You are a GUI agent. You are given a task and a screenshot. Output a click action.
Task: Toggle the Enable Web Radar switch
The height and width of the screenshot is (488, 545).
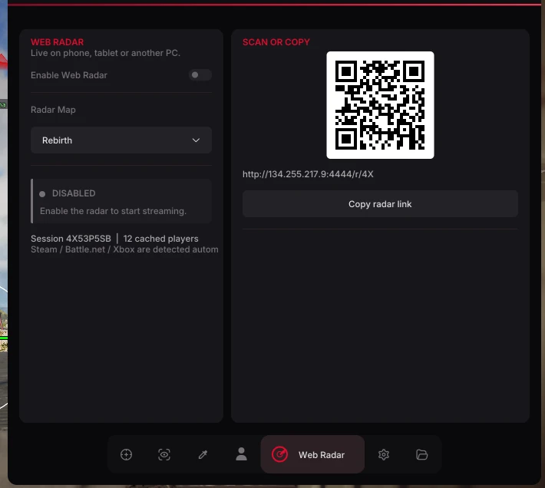coord(200,75)
